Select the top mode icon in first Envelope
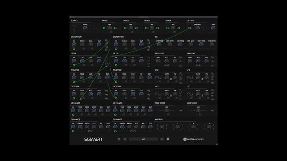 coord(181,57)
